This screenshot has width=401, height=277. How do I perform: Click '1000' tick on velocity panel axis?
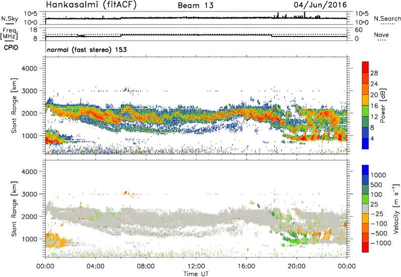(29, 239)
